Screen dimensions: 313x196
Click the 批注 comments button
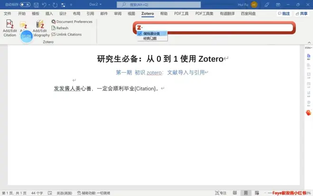click(x=284, y=13)
